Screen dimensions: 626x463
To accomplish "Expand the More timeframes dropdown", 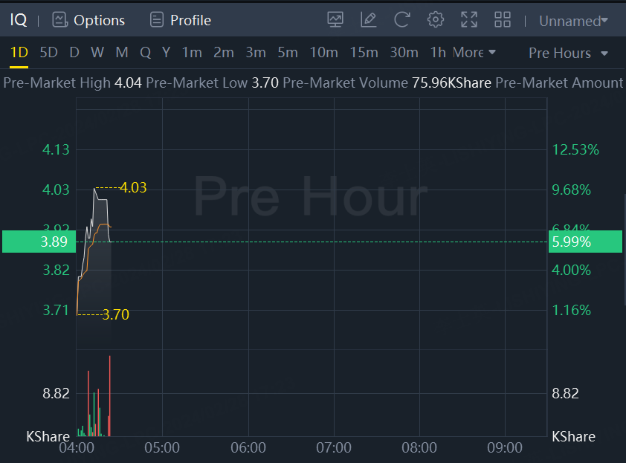I will pos(474,52).
